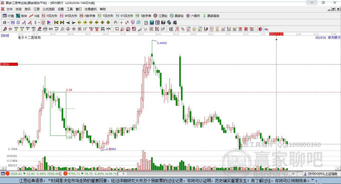The image size is (341, 184).
Task: Click the colored flag icon
Action: pos(49,22)
